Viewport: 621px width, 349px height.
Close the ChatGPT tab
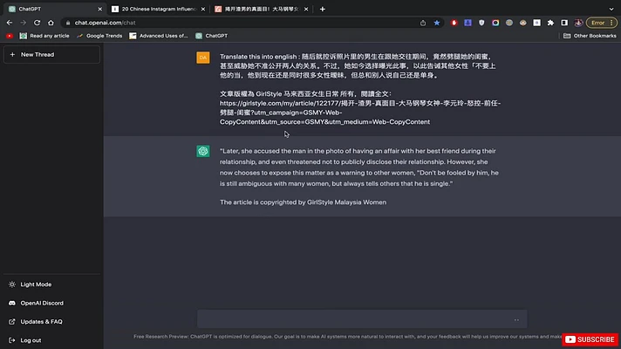click(x=99, y=9)
